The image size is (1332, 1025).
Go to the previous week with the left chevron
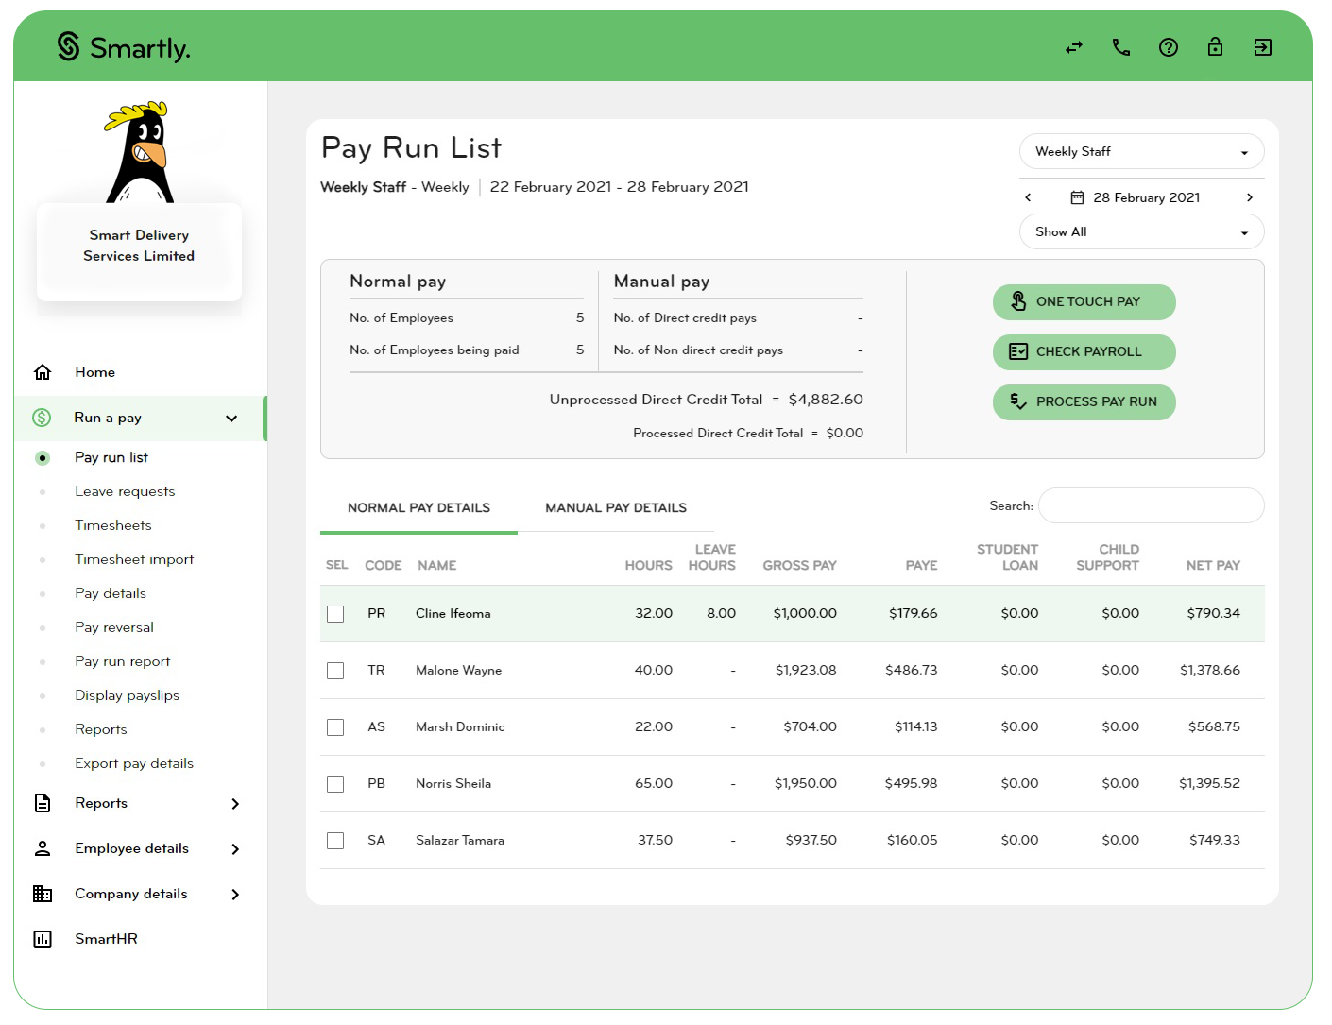click(1028, 196)
